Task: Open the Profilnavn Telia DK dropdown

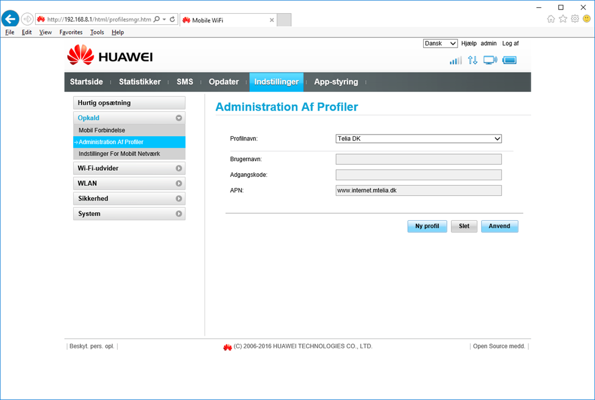Action: pyautogui.click(x=418, y=139)
